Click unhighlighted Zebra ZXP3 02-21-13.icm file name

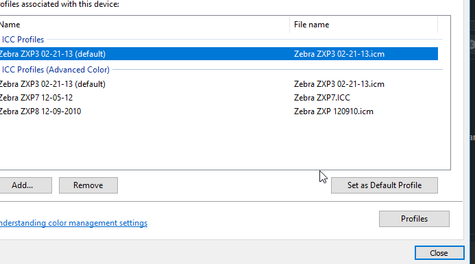pyautogui.click(x=339, y=84)
